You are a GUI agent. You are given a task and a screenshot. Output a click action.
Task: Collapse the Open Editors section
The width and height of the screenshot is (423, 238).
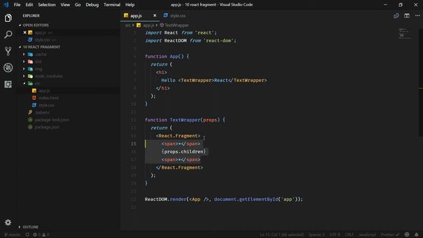36,25
